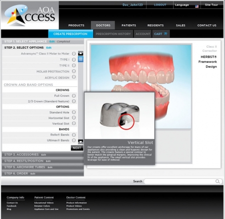The width and height of the screenshot is (225, 219).
Task: Click the NEXT button
Action: (77, 148)
